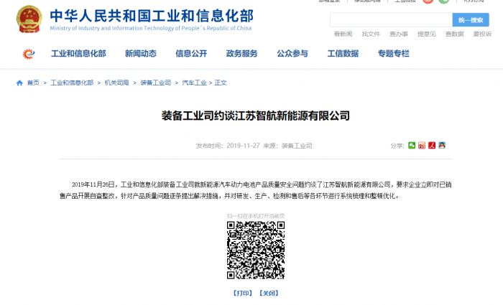
Task: Click the 提意见 quick link
Action: (x=427, y=34)
